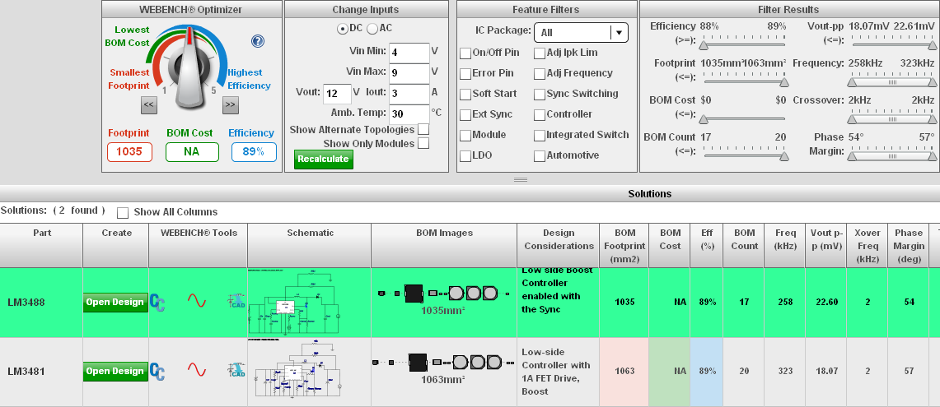Screen dimensions: 940x407
Task: Turn optimizer knob right with >> button
Action: (230, 105)
